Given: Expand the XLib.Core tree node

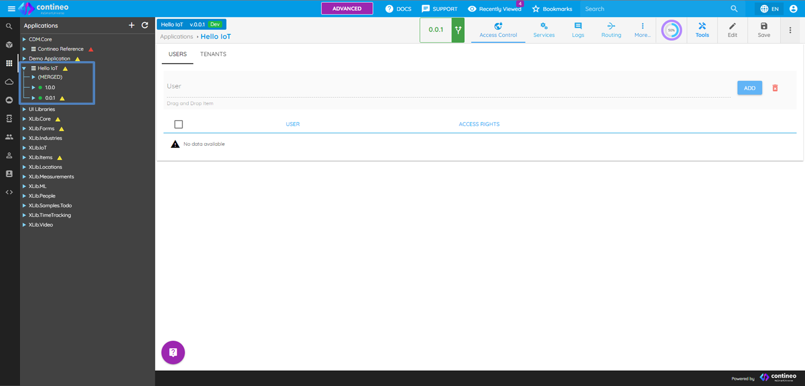Looking at the screenshot, I should coord(25,119).
